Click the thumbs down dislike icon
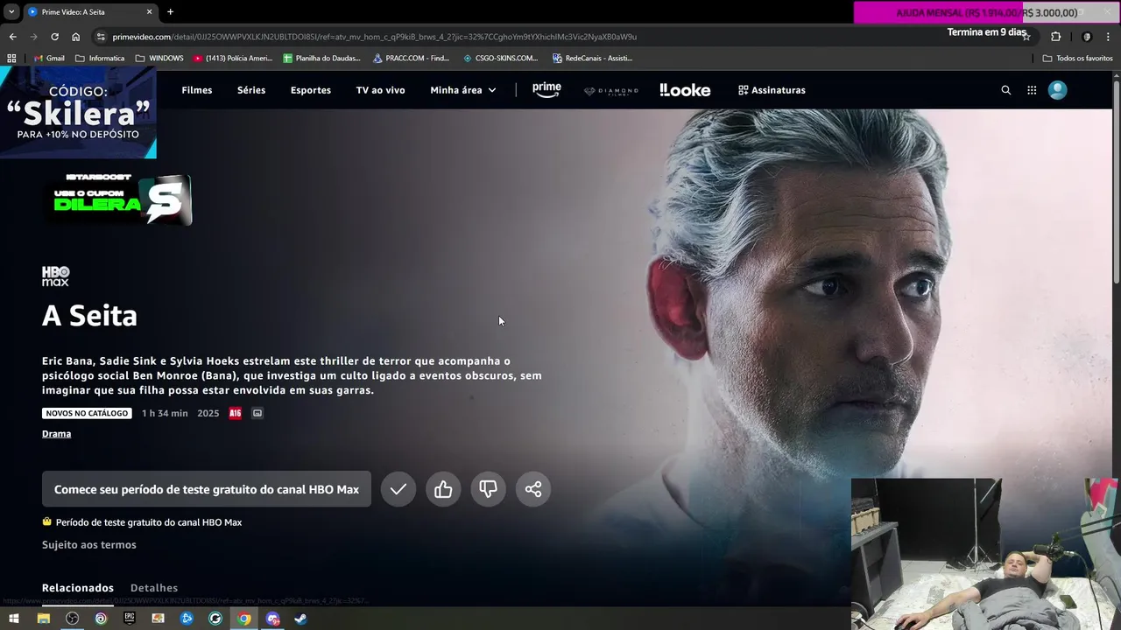 coord(489,489)
